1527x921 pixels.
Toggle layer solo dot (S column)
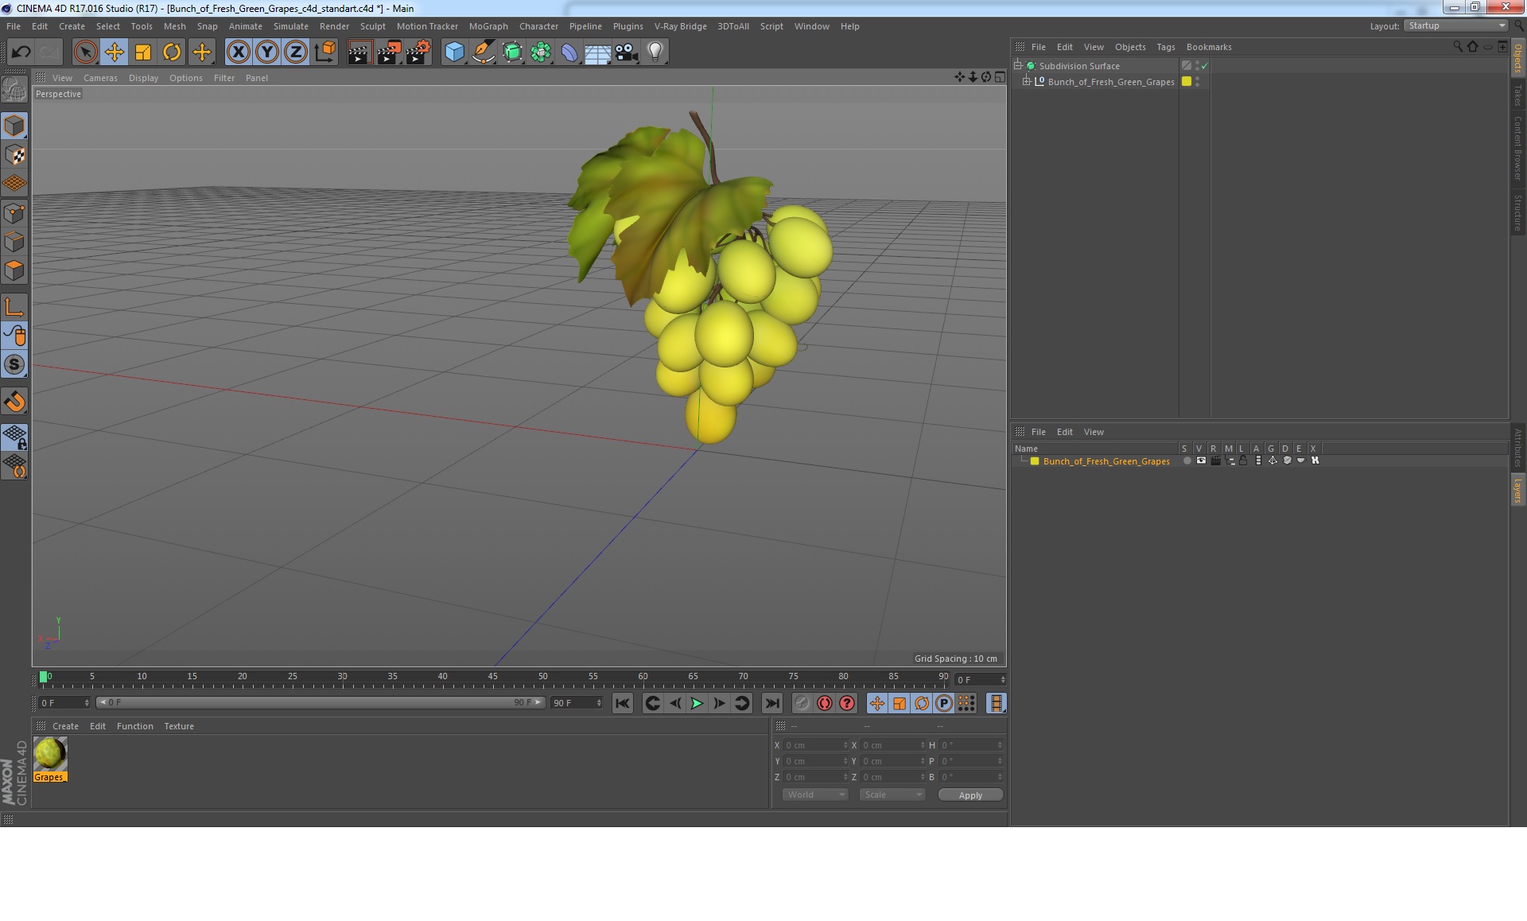click(1187, 461)
